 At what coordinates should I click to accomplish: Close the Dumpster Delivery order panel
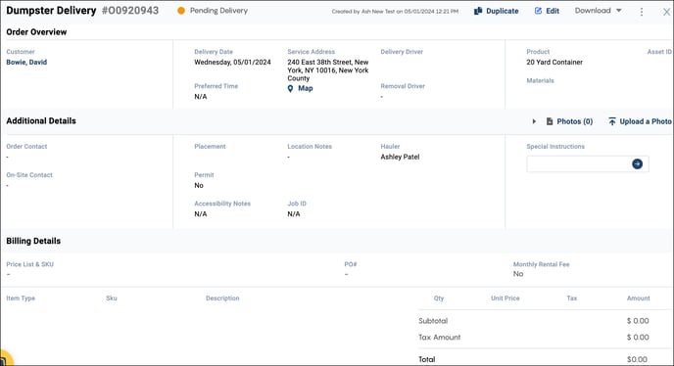(666, 12)
